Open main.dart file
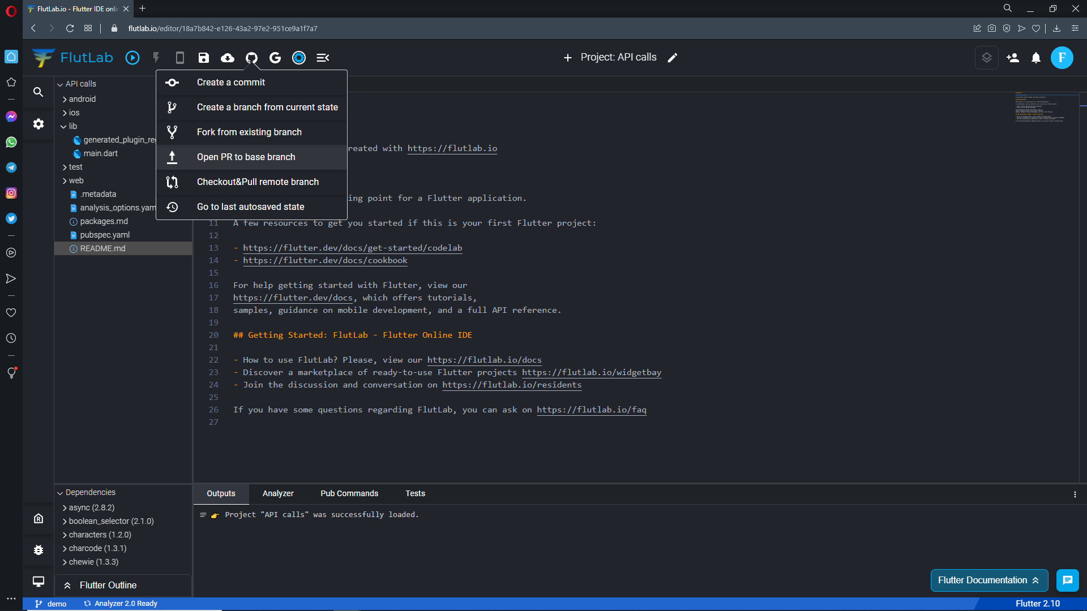The height and width of the screenshot is (611, 1087). (x=100, y=153)
